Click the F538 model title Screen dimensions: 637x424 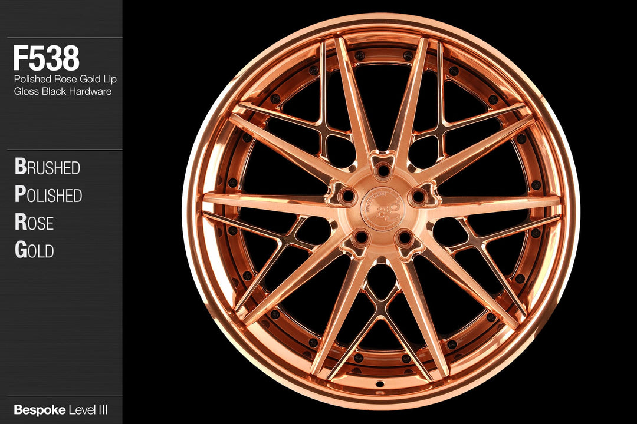[46, 58]
